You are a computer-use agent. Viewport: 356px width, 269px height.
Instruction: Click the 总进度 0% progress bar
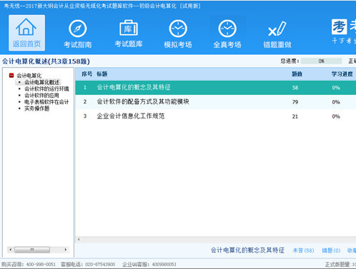click(x=322, y=61)
